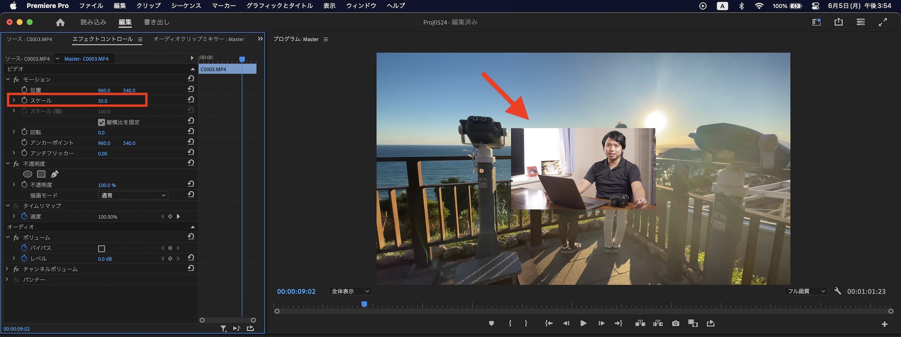Screen dimensions: 901x337
Task: Enable the バイパス checkbox under volume
Action: coord(101,248)
